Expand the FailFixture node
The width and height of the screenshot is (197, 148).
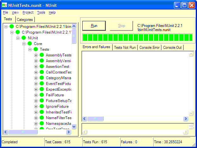(36, 95)
